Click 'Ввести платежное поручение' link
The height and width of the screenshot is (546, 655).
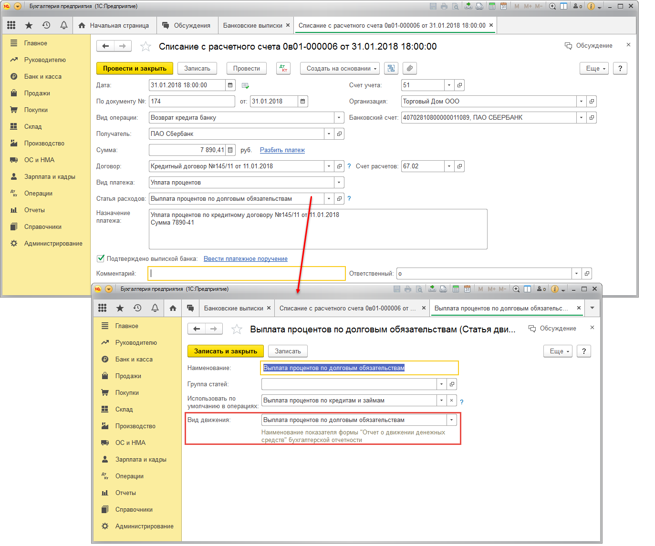246,258
